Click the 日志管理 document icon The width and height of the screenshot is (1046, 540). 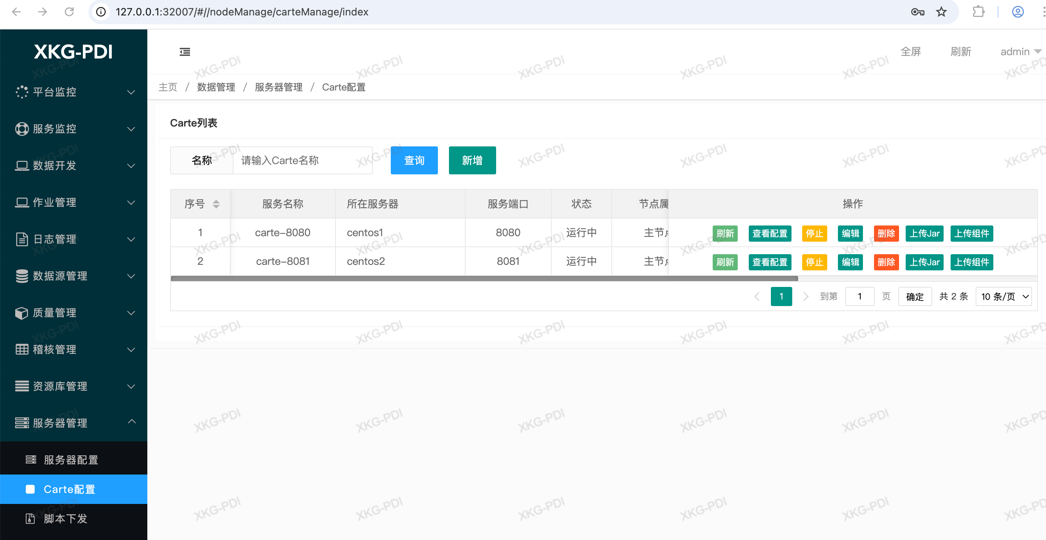(21, 239)
